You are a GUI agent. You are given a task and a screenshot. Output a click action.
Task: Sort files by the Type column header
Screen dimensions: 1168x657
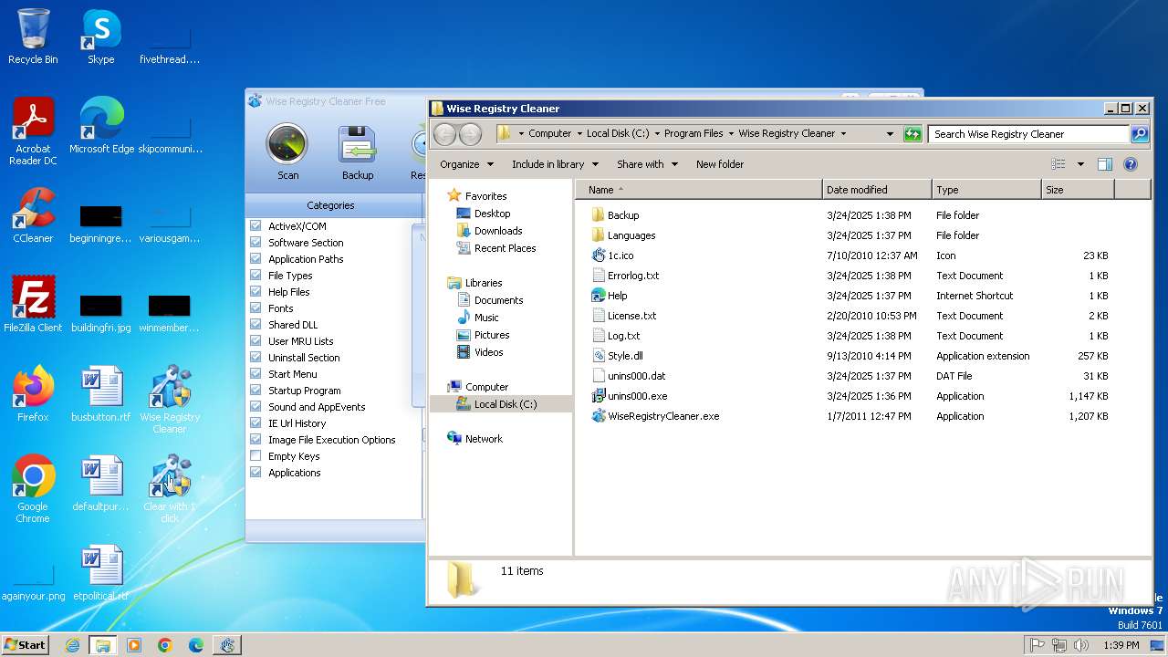tap(986, 190)
